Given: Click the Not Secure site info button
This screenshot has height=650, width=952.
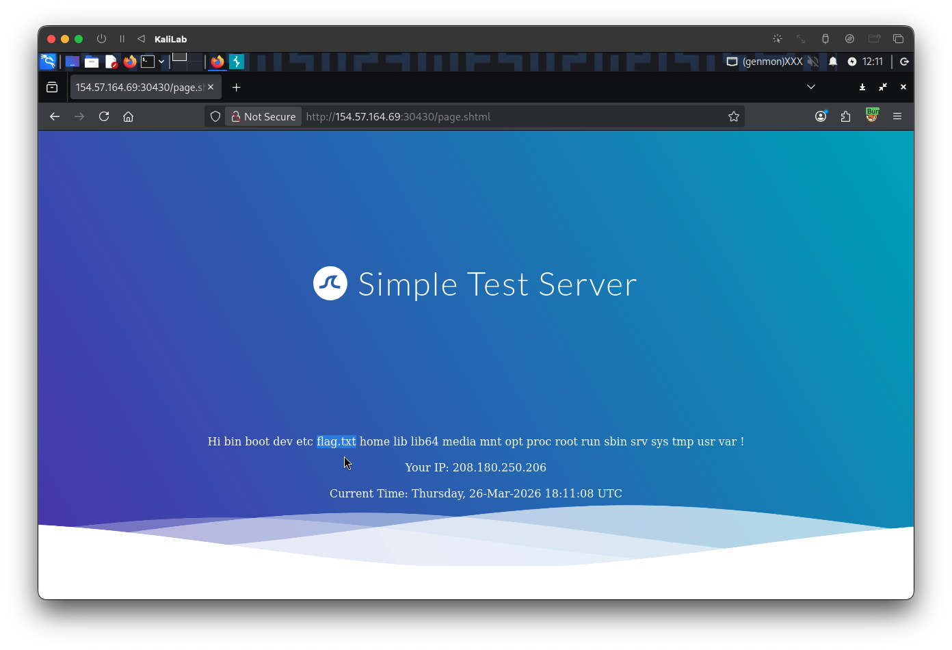Looking at the screenshot, I should coord(263,116).
